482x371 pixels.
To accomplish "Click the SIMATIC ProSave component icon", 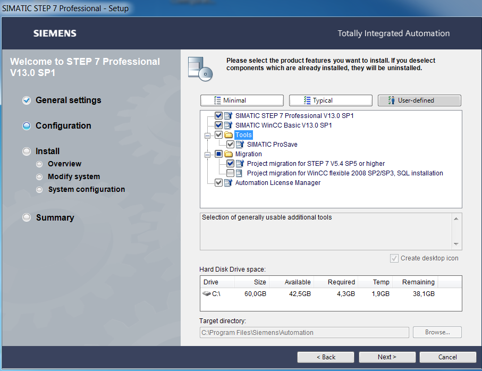I will pyautogui.click(x=240, y=145).
